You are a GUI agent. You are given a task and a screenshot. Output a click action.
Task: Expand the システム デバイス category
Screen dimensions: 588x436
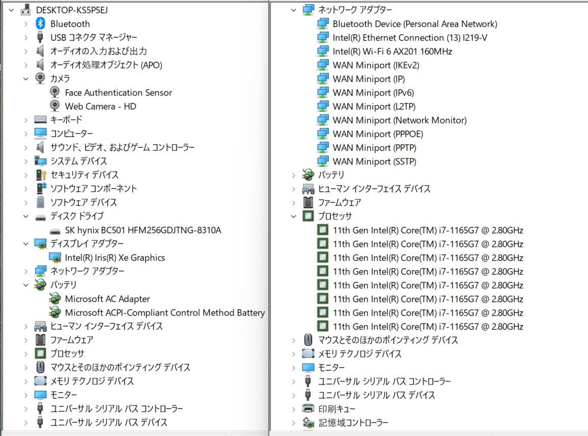pyautogui.click(x=25, y=161)
